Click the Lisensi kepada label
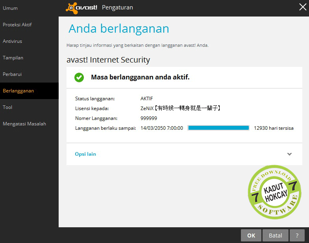The image size is (309, 243). [92, 108]
